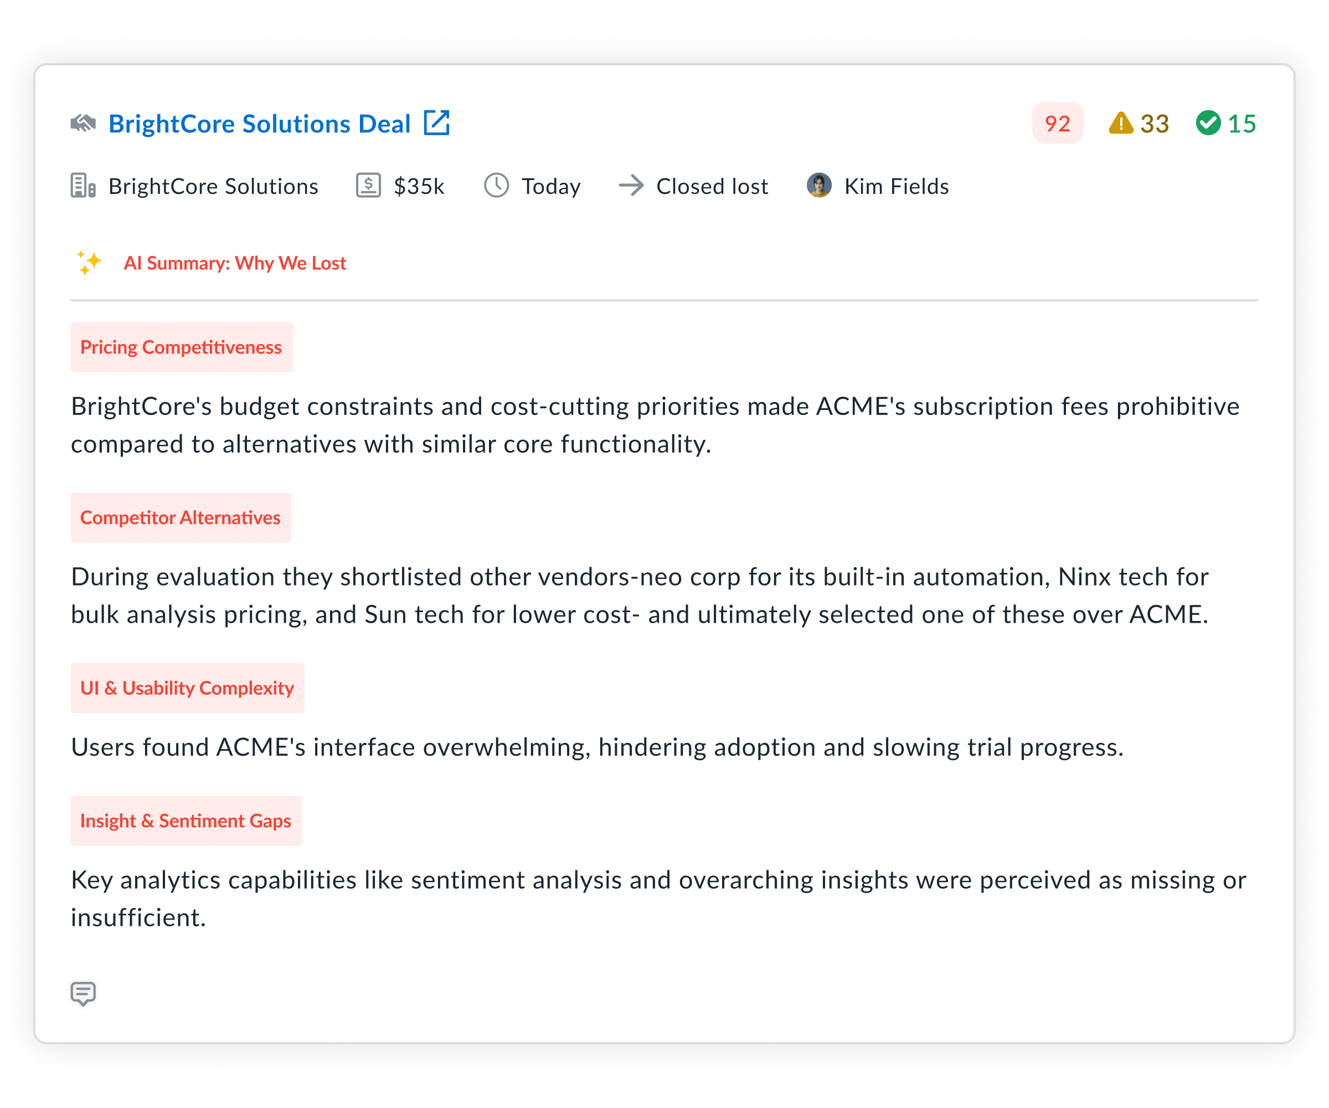Select the Competitor Alternatives tag
Screen dimensions: 1329x1108
181,517
